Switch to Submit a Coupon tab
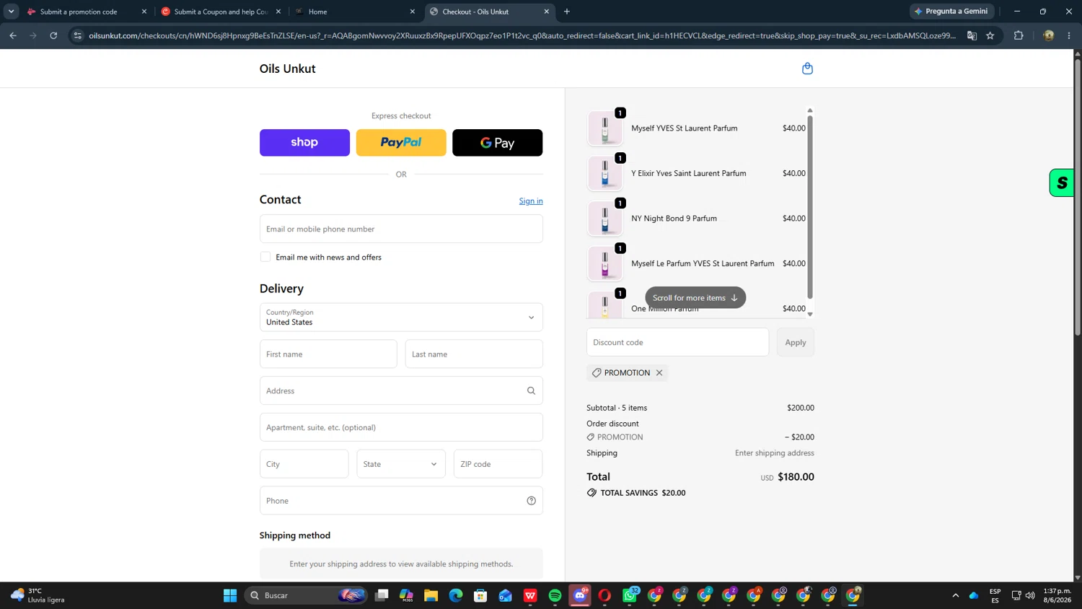The height and width of the screenshot is (609, 1082). (x=221, y=12)
